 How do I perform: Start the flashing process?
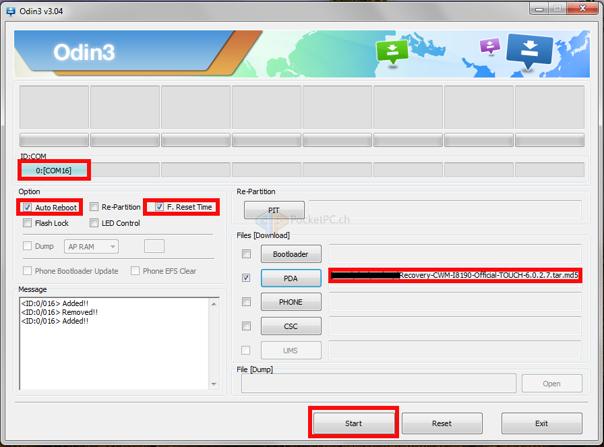point(354,423)
